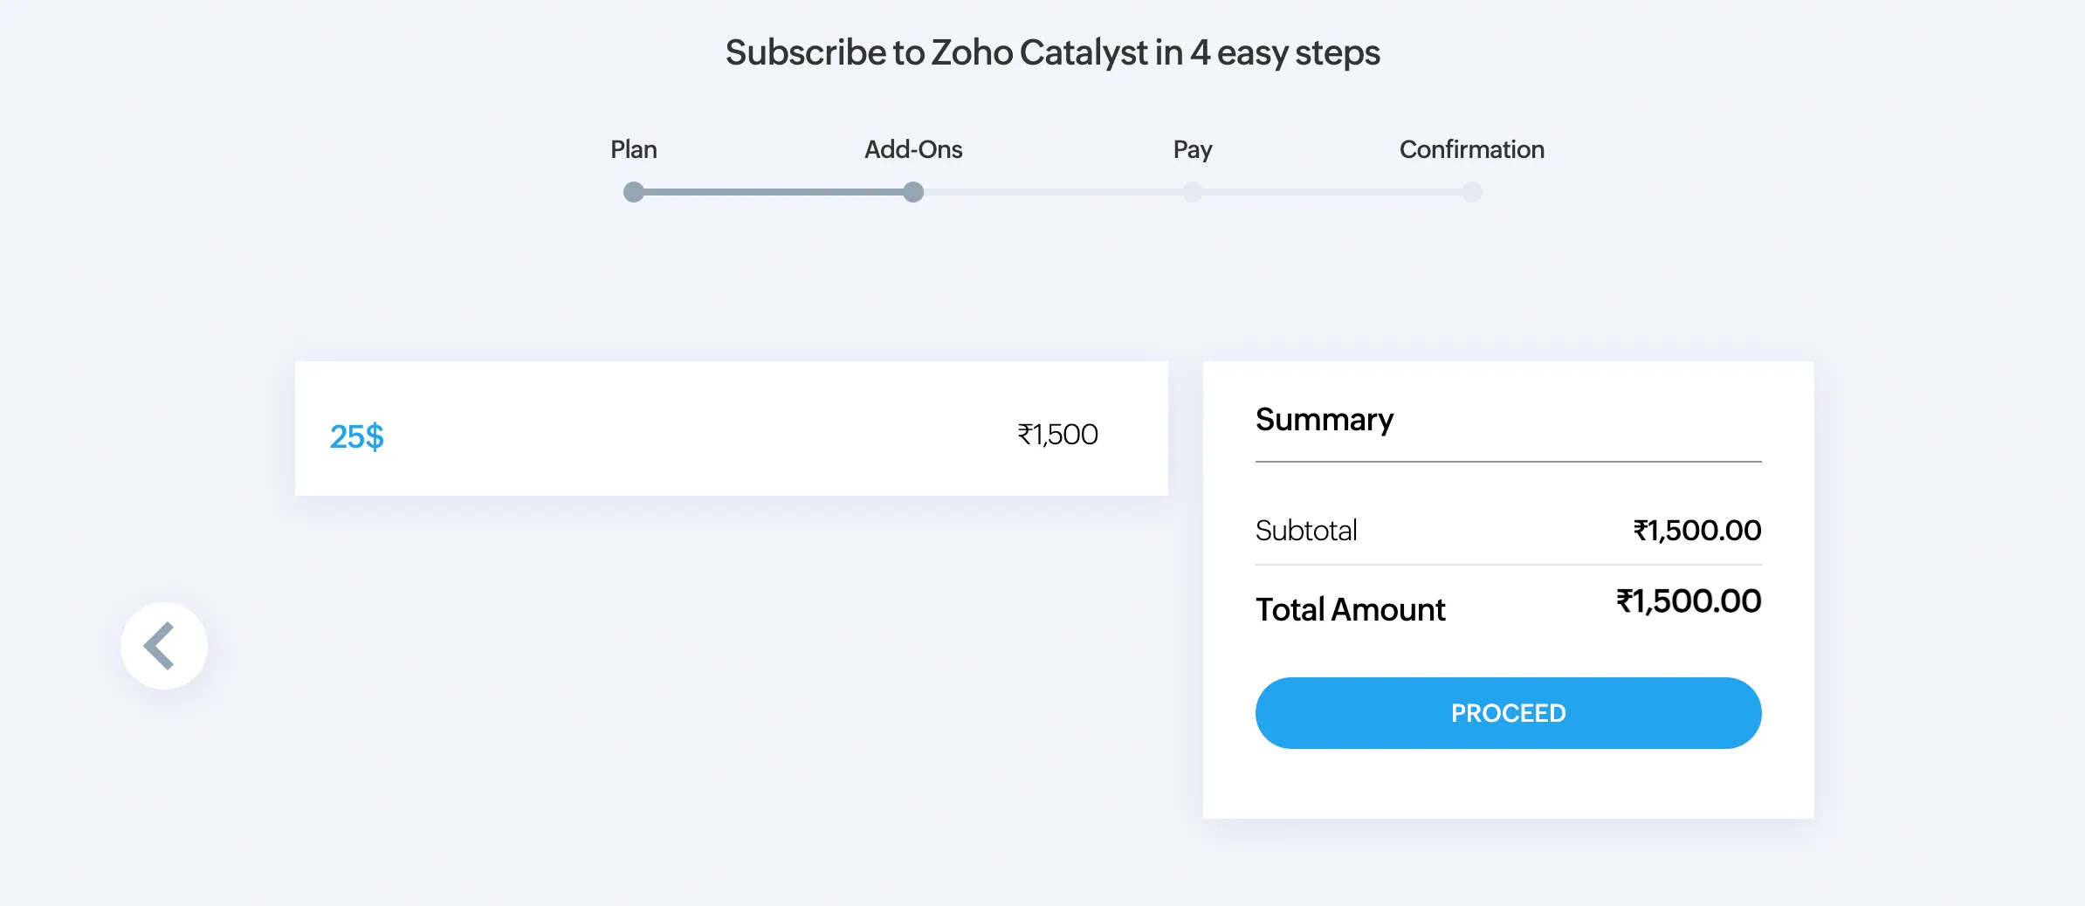Click the Summary heading
The height and width of the screenshot is (906, 2085).
click(1325, 420)
